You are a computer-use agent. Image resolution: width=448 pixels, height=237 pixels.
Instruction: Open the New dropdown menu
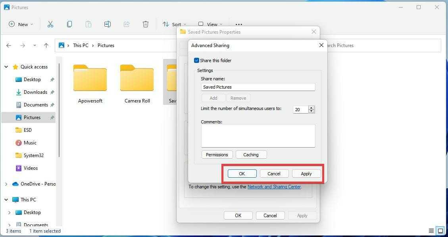coord(21,24)
